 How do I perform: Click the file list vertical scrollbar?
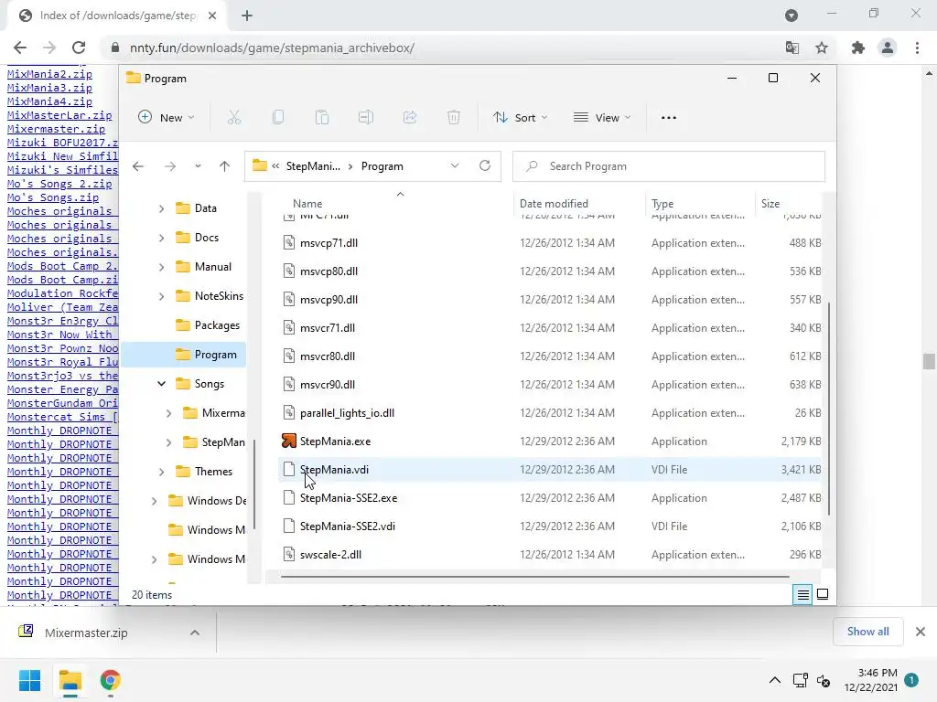pyautogui.click(x=829, y=409)
